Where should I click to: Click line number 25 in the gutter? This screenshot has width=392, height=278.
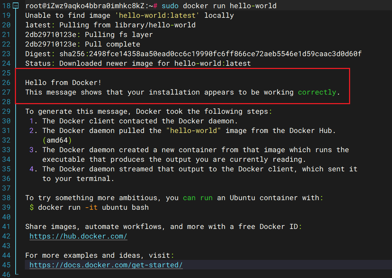6,73
